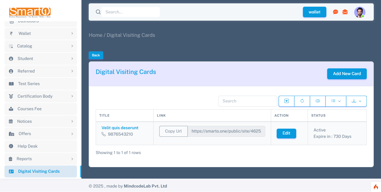Click the chat bubble messages icon

[336, 12]
